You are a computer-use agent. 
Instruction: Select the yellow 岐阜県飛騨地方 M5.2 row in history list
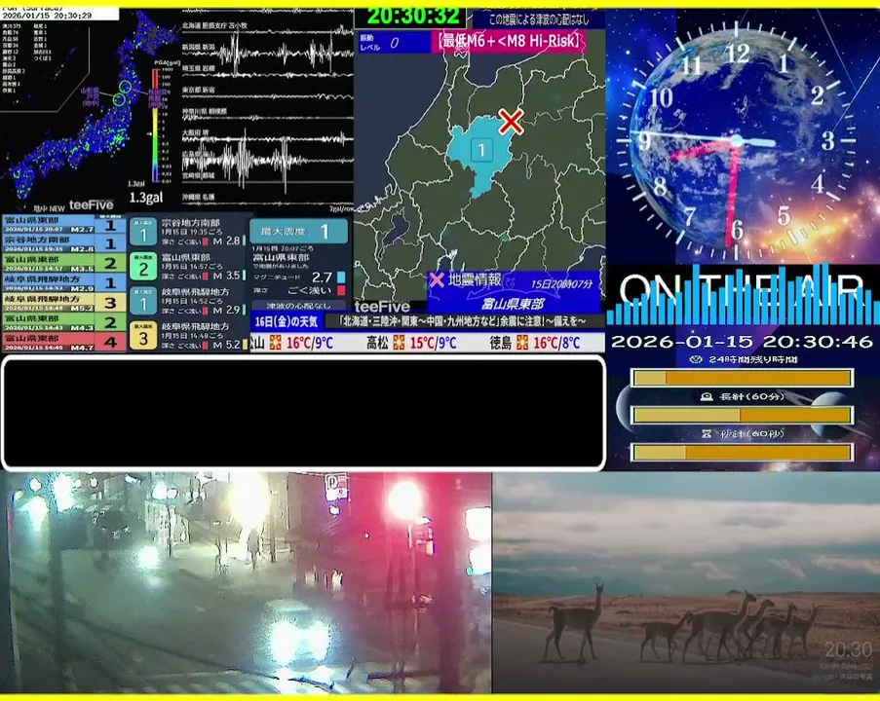(x=63, y=302)
